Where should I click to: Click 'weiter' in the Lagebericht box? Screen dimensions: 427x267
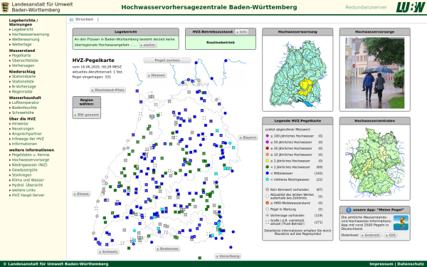tap(148, 45)
